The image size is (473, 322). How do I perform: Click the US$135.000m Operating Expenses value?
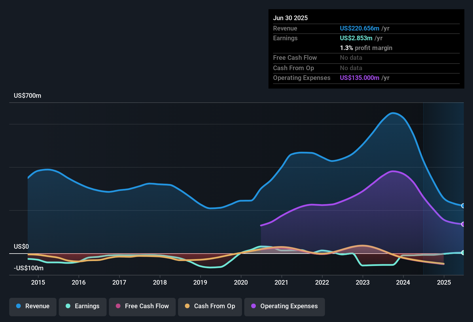360,78
